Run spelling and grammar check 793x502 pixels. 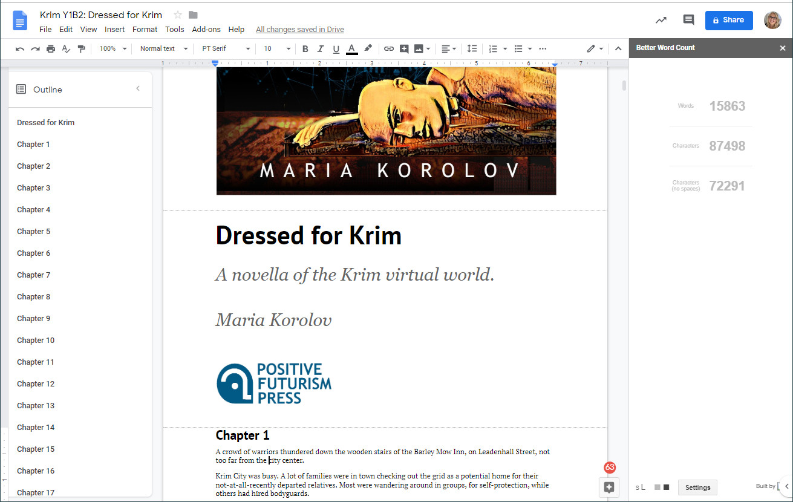click(66, 48)
